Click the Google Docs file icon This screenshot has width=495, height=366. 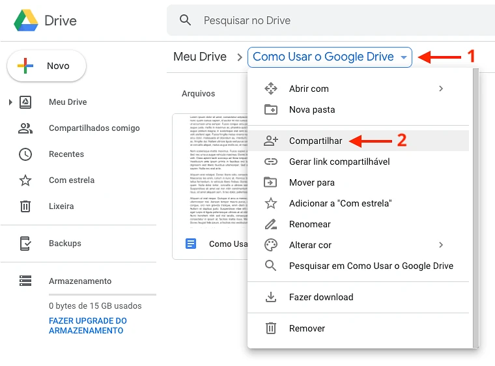click(191, 244)
